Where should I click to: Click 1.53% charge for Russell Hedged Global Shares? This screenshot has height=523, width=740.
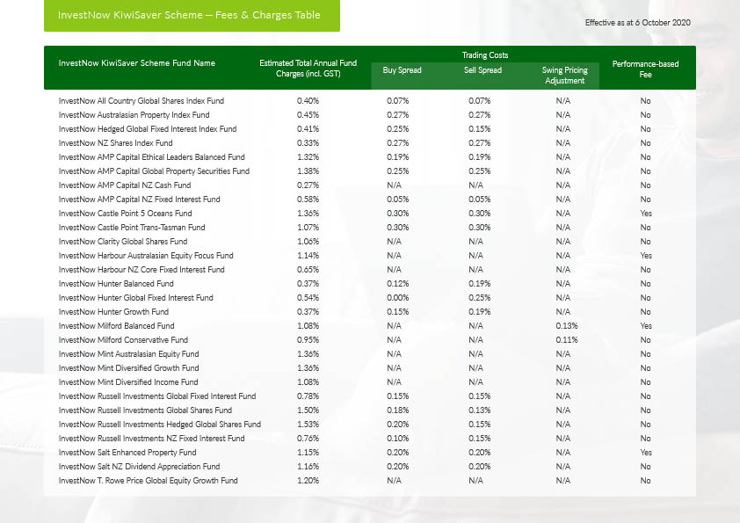[x=308, y=425]
